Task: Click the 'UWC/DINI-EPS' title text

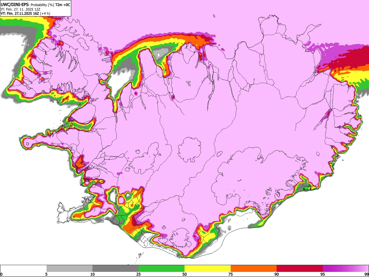Action: tap(14, 5)
